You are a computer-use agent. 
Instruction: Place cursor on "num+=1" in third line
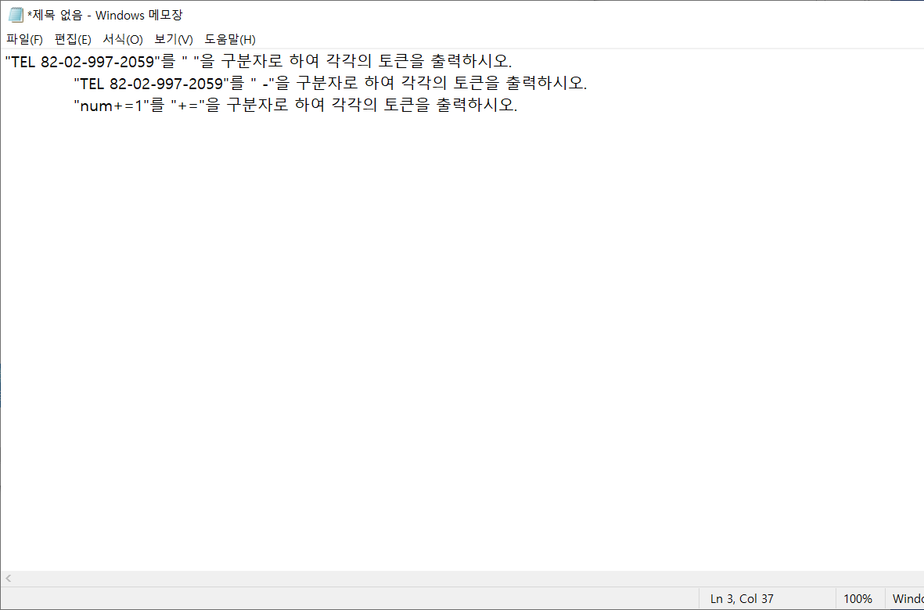coord(111,107)
